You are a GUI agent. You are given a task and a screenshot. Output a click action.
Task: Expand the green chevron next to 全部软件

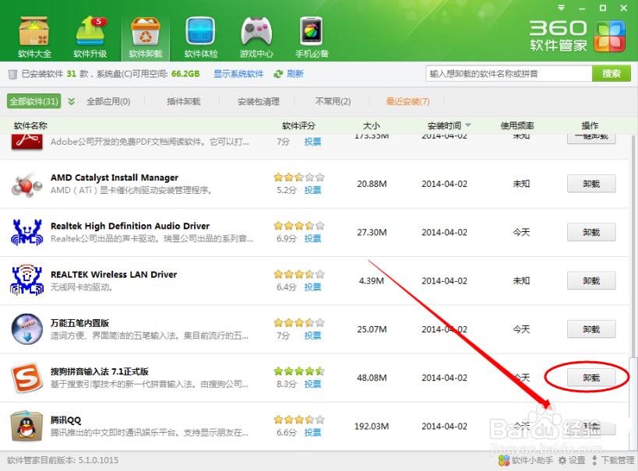pos(71,101)
